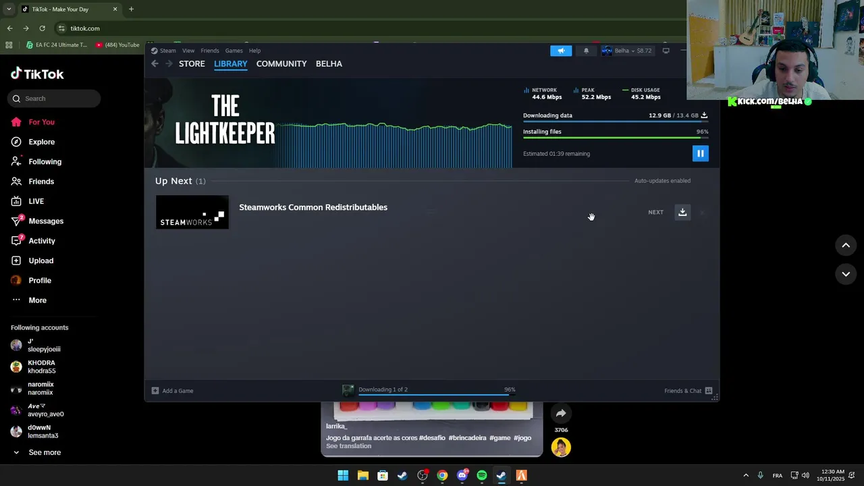The image size is (864, 486).
Task: Click Add a Game in Steam
Action: 173,391
